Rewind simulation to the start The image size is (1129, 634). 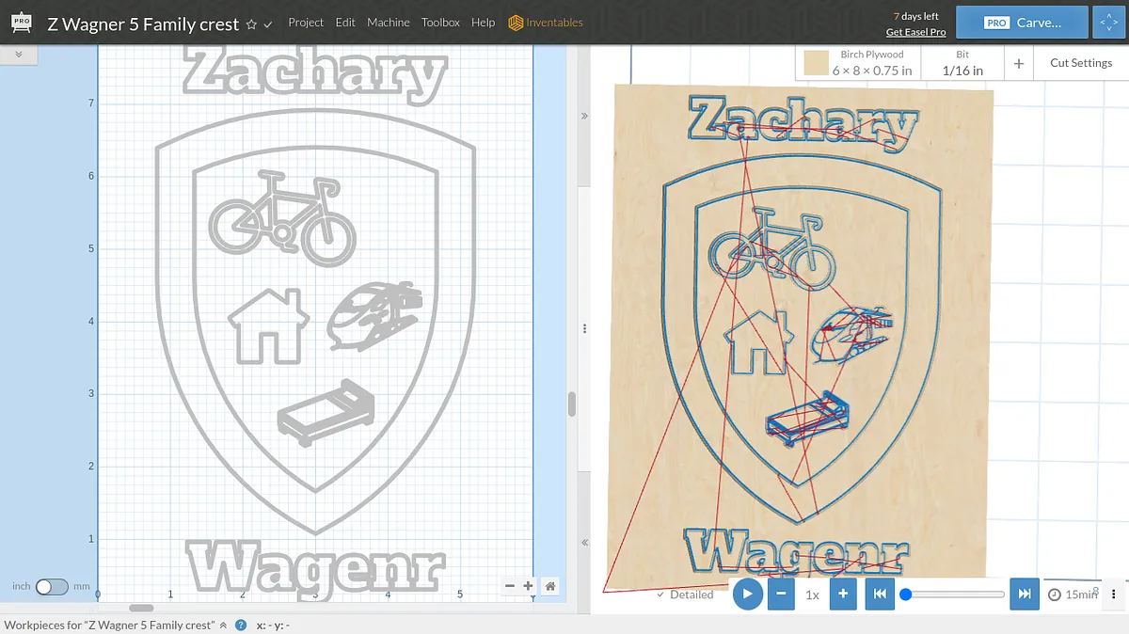pyautogui.click(x=879, y=594)
